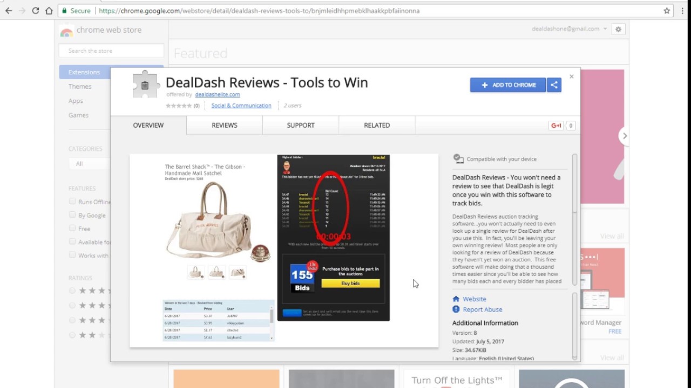Viewport: 691px width, 388px height.
Task: Toggle the By Google checkbox
Action: [x=72, y=215]
